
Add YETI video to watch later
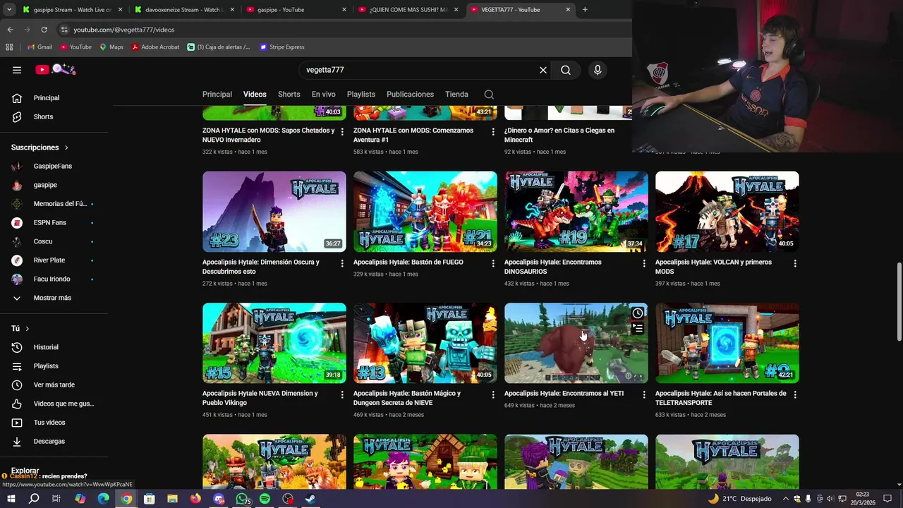coord(638,313)
